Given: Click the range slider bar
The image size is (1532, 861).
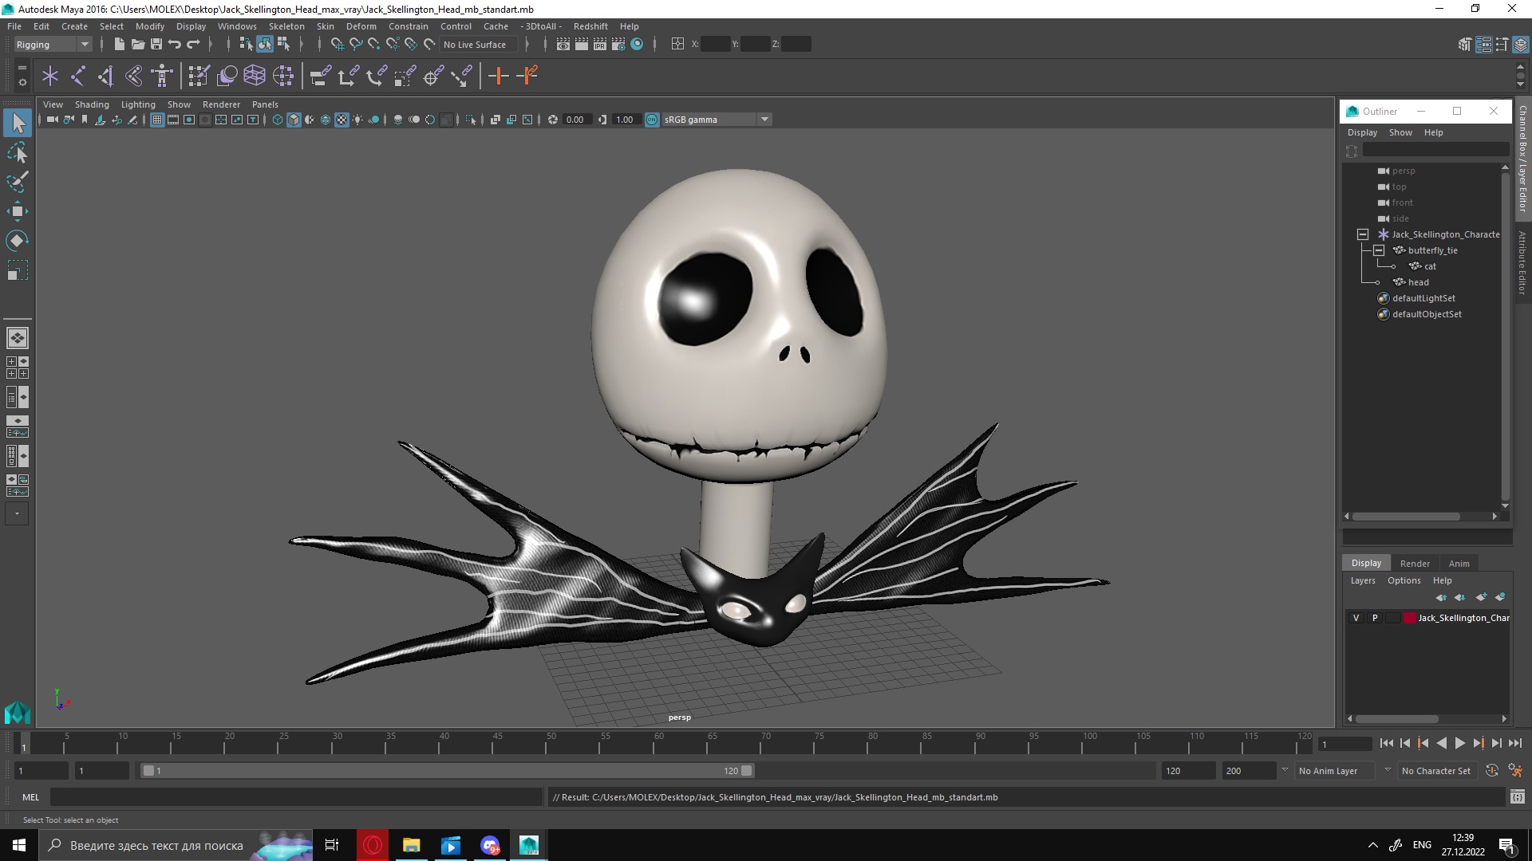Looking at the screenshot, I should coord(447,771).
